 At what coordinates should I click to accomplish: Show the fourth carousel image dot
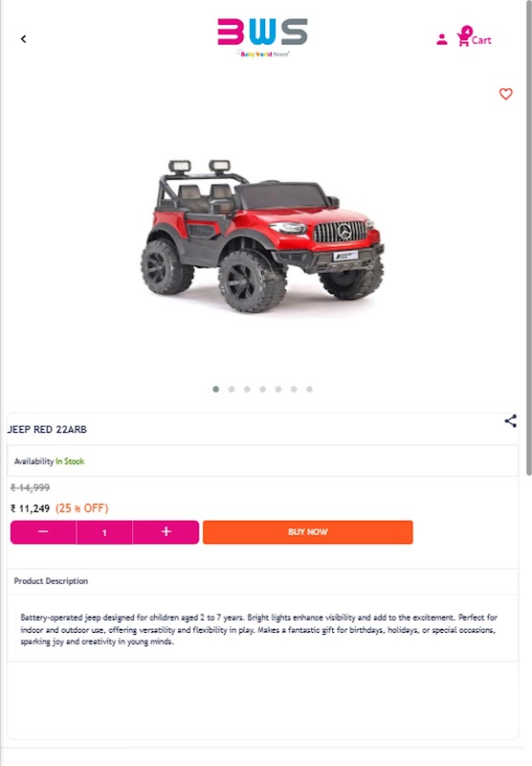click(262, 390)
